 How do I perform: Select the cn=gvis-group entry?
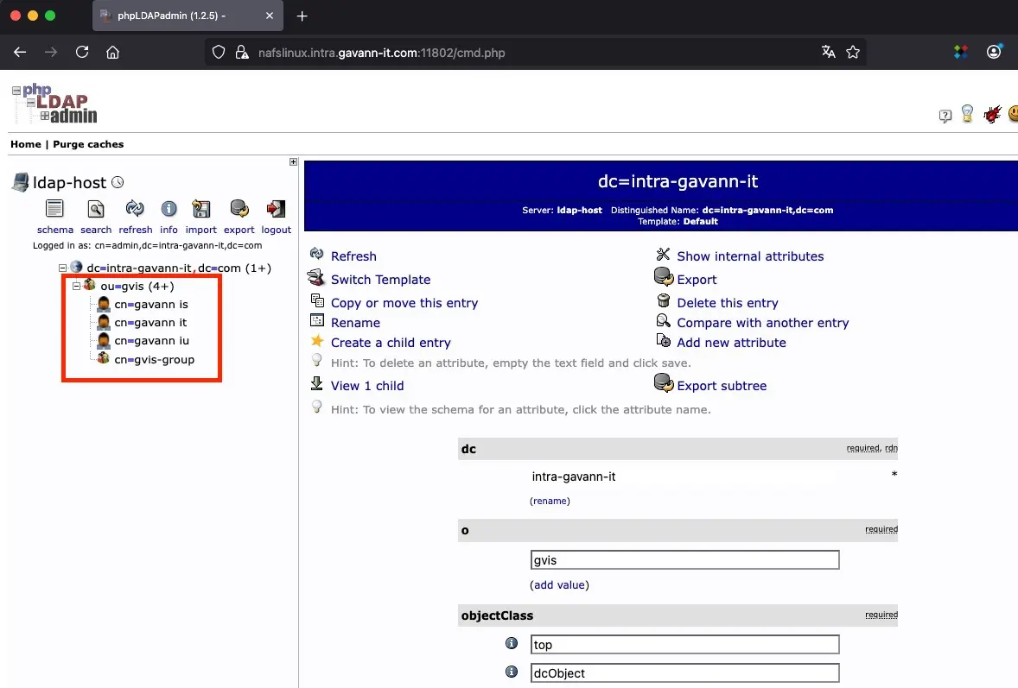[x=154, y=359]
